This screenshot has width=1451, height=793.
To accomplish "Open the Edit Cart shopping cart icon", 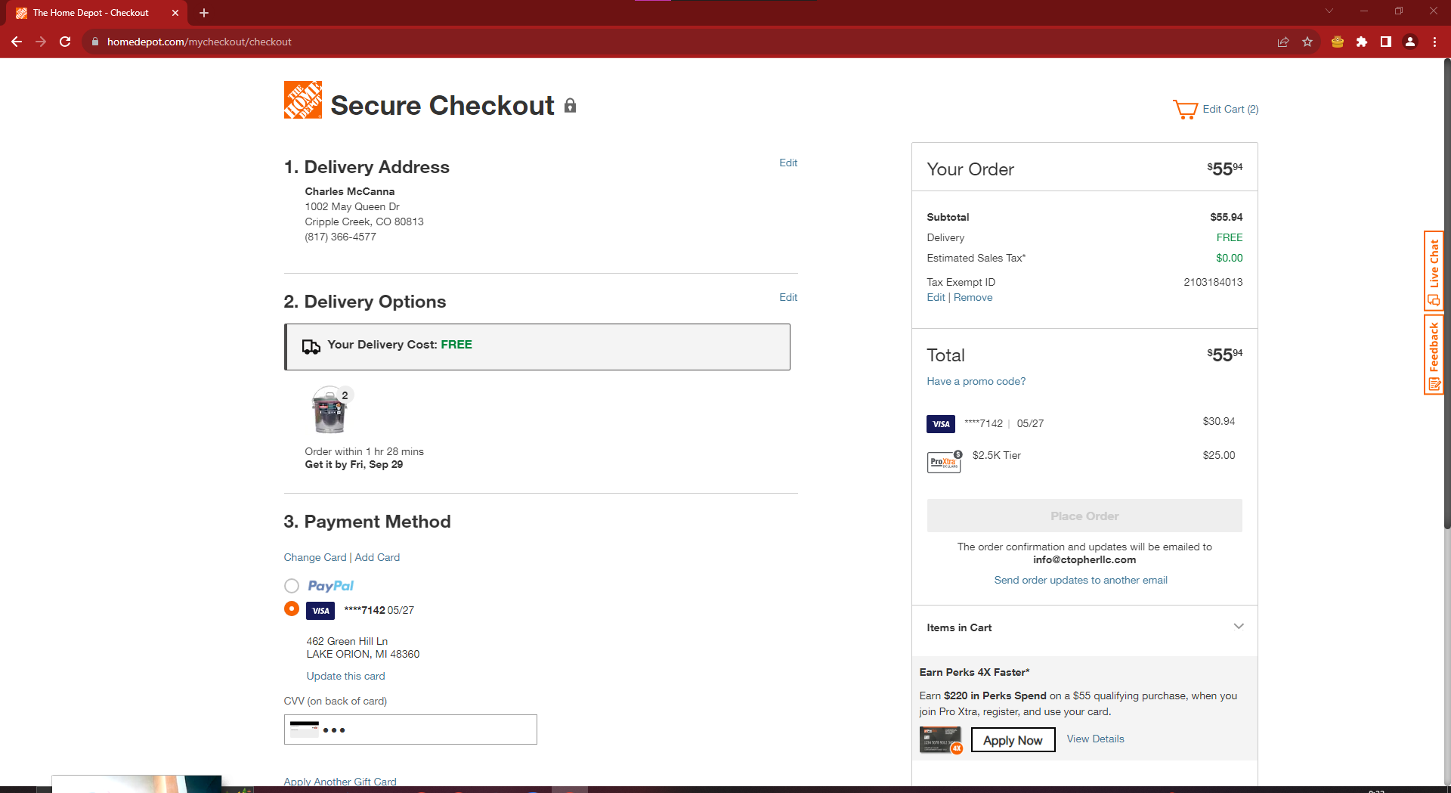I will tap(1185, 110).
